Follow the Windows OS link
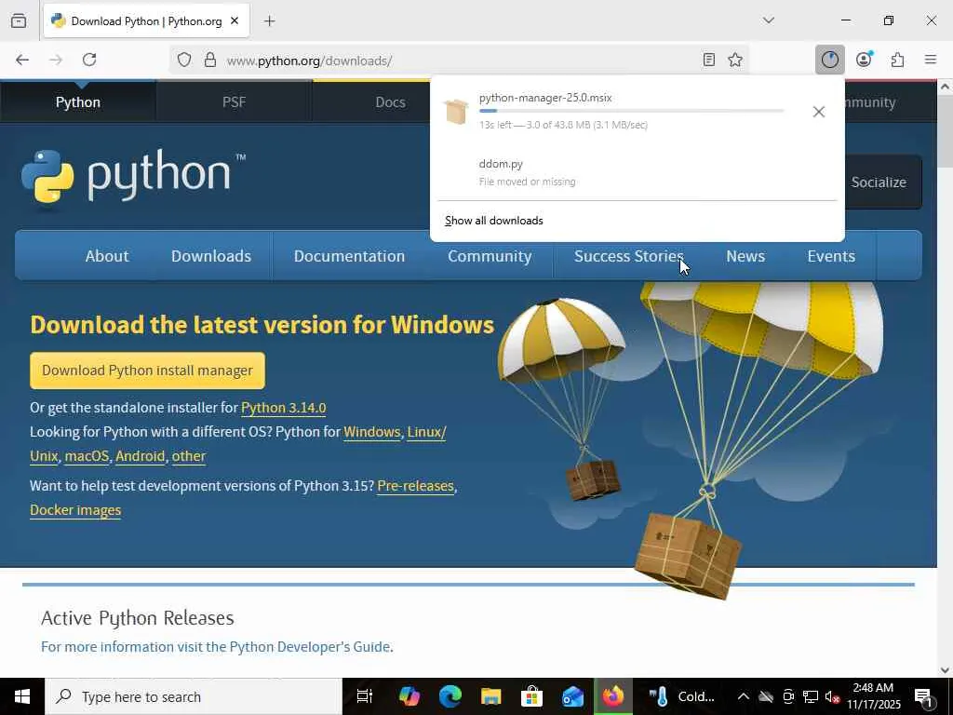953x715 pixels. pyautogui.click(x=372, y=432)
